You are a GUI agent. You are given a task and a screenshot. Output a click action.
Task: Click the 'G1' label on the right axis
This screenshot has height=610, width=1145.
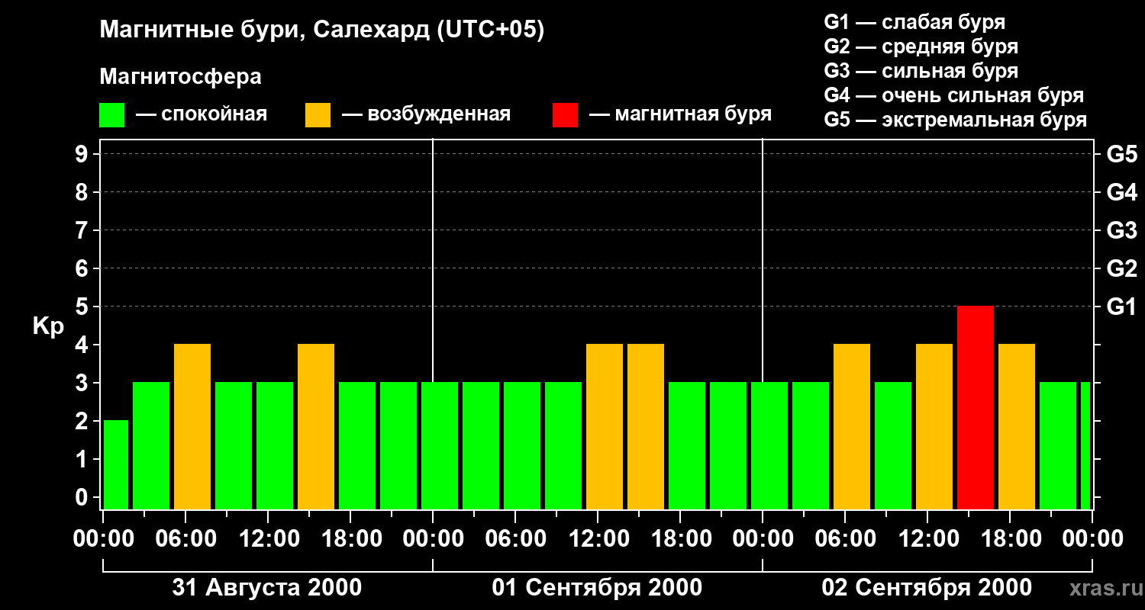1121,307
